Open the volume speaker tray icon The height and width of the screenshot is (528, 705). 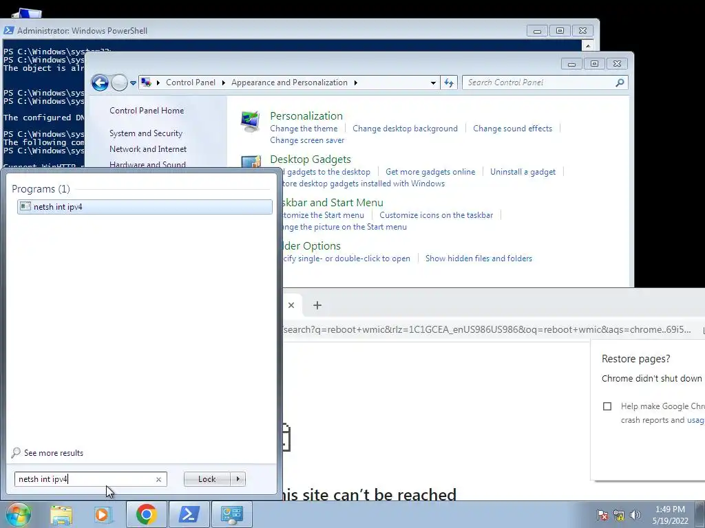tap(635, 515)
